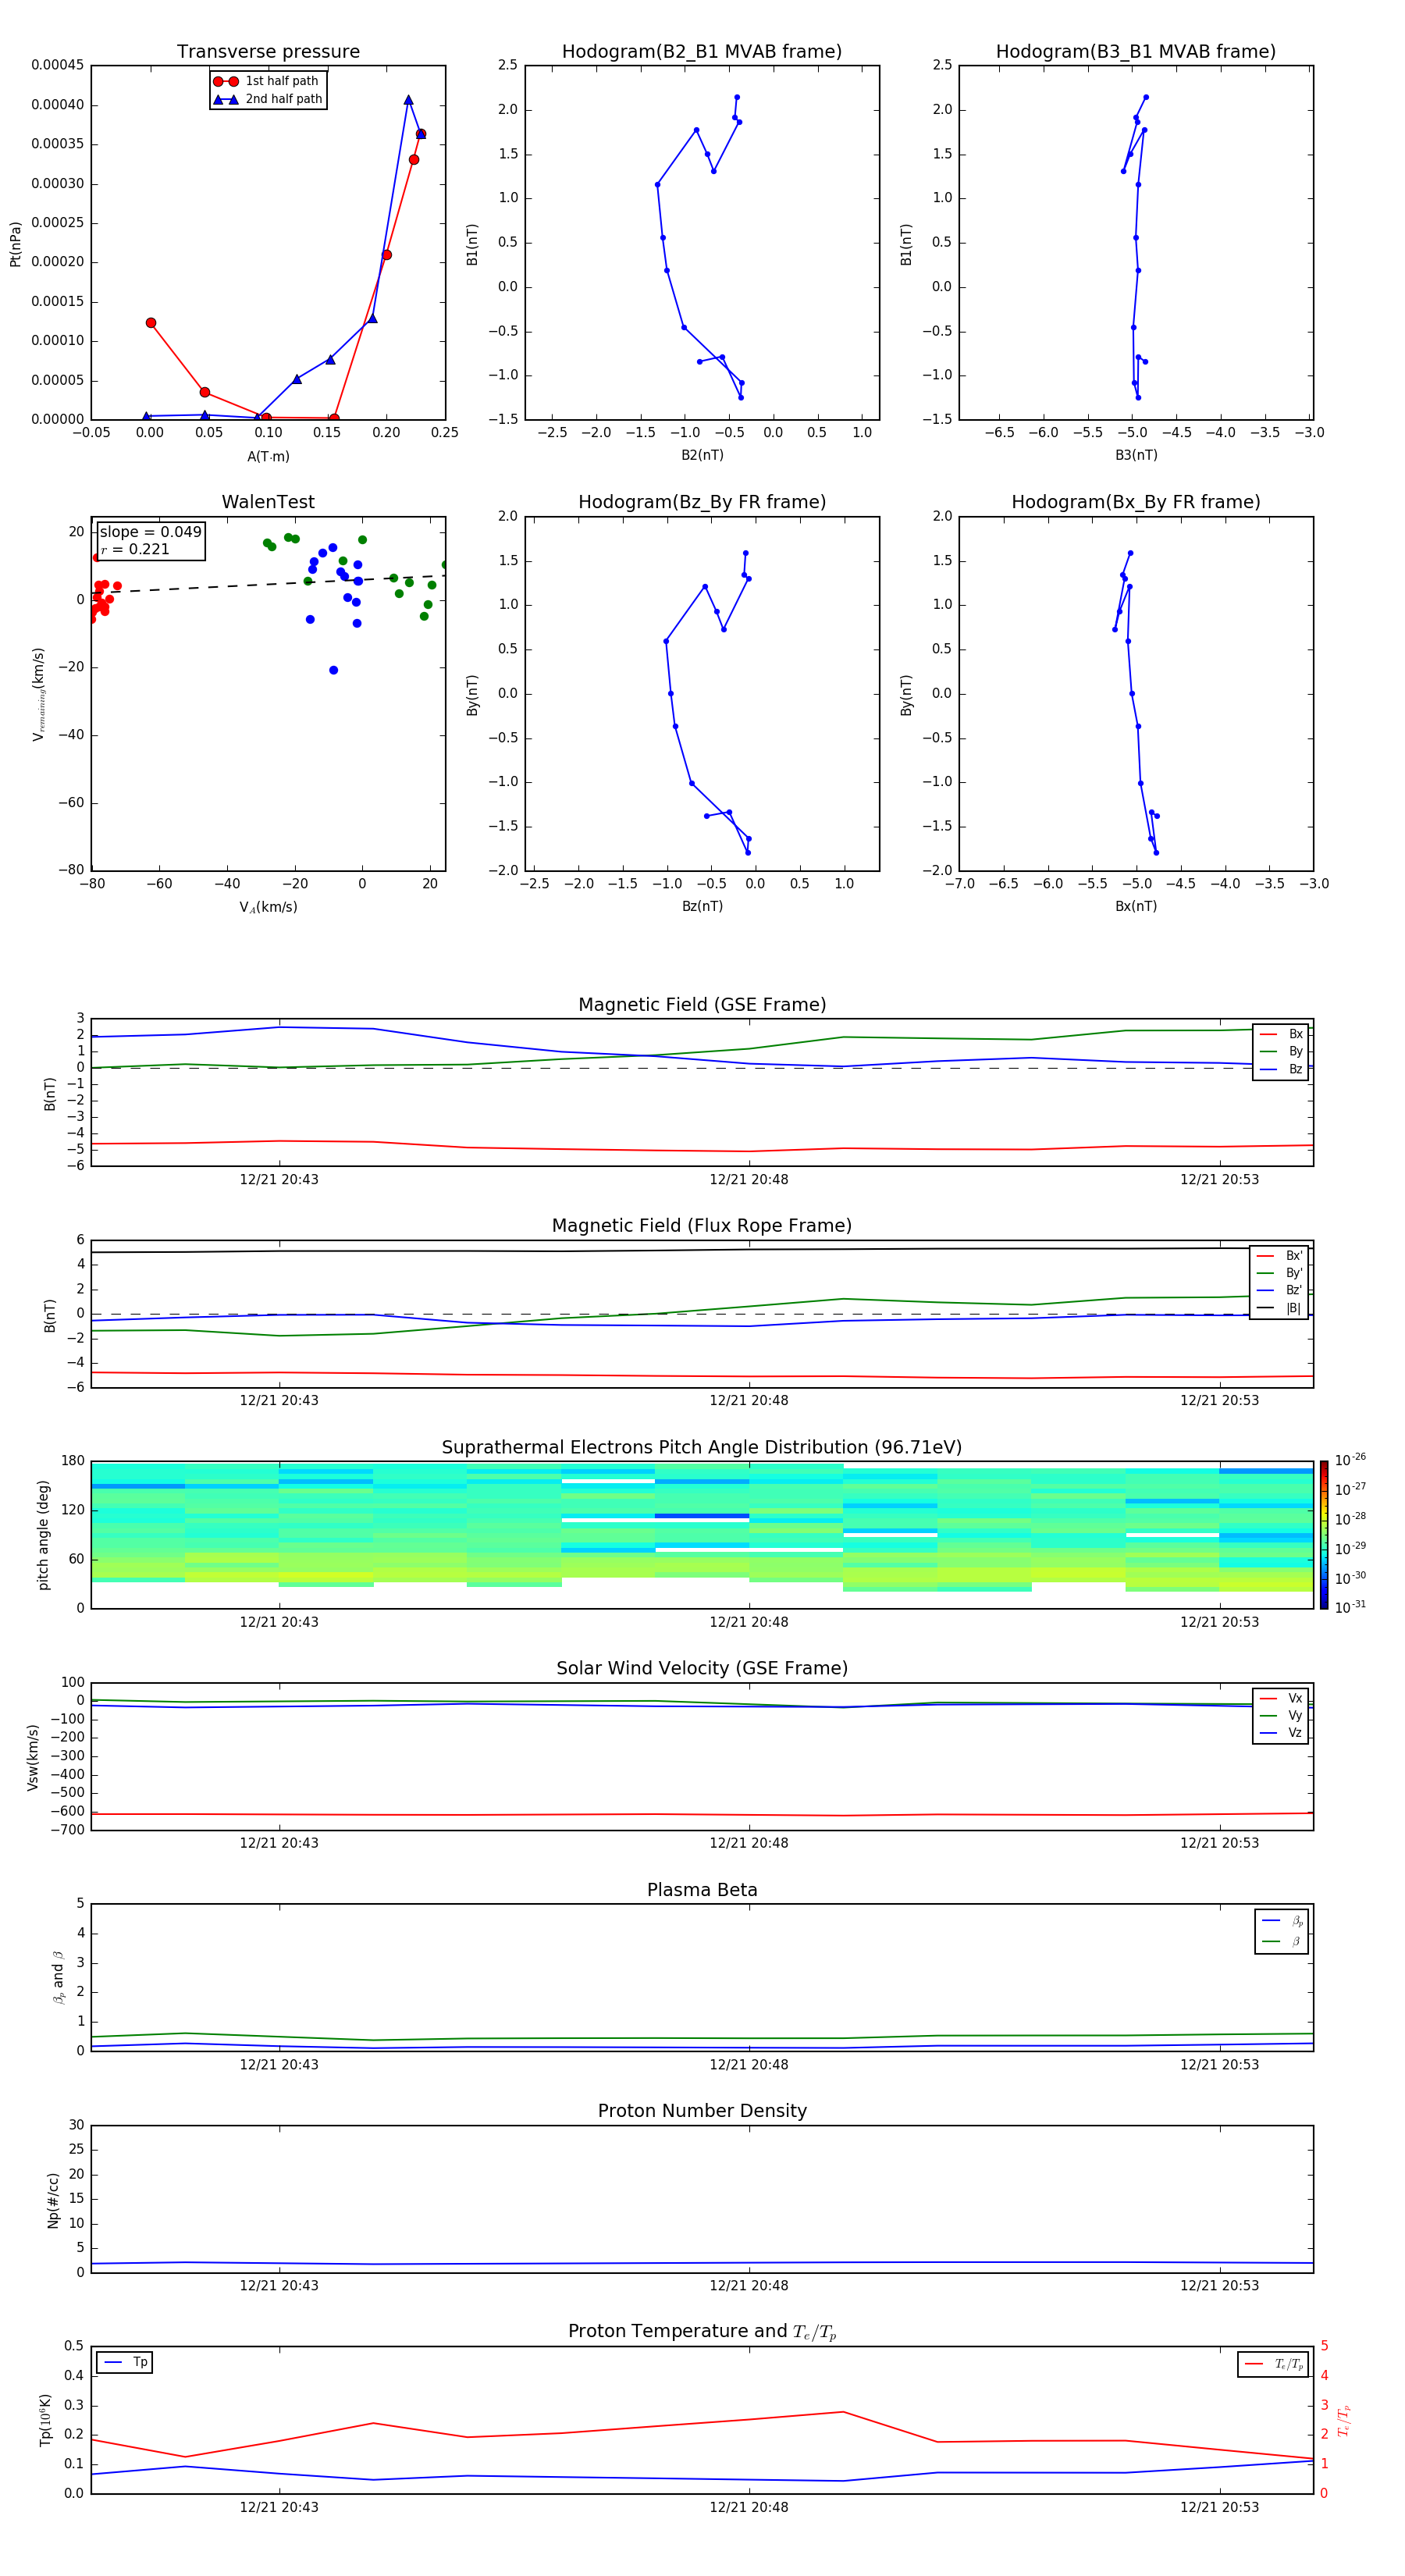Click the 'WalenTest' plot title
The height and width of the screenshot is (2576, 1405).
click(268, 502)
